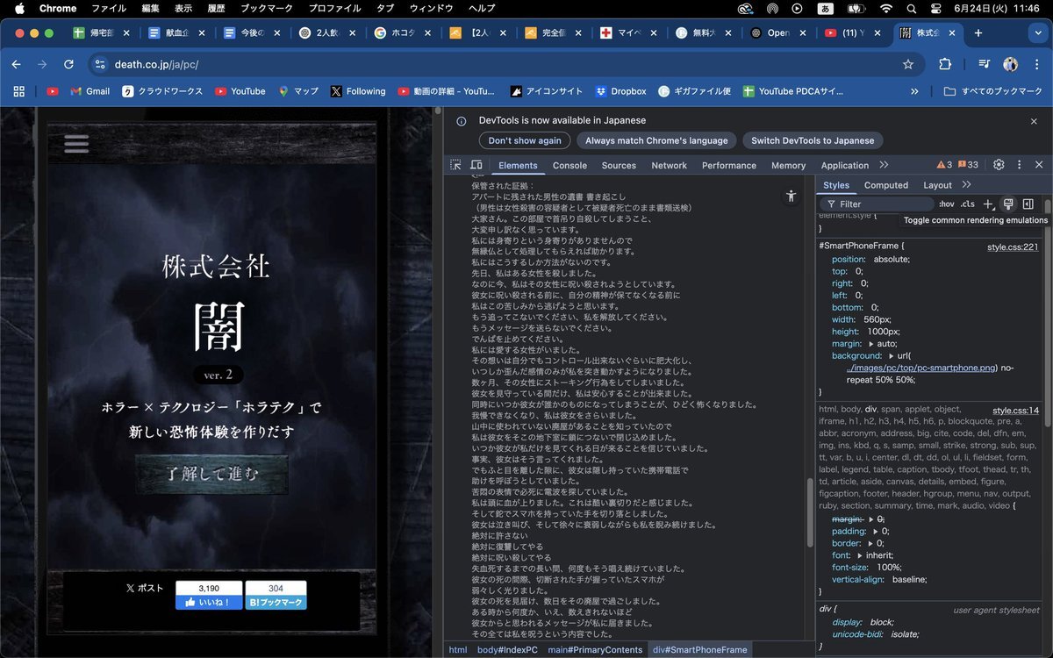Click the accessibility tree toggle icon

(792, 197)
